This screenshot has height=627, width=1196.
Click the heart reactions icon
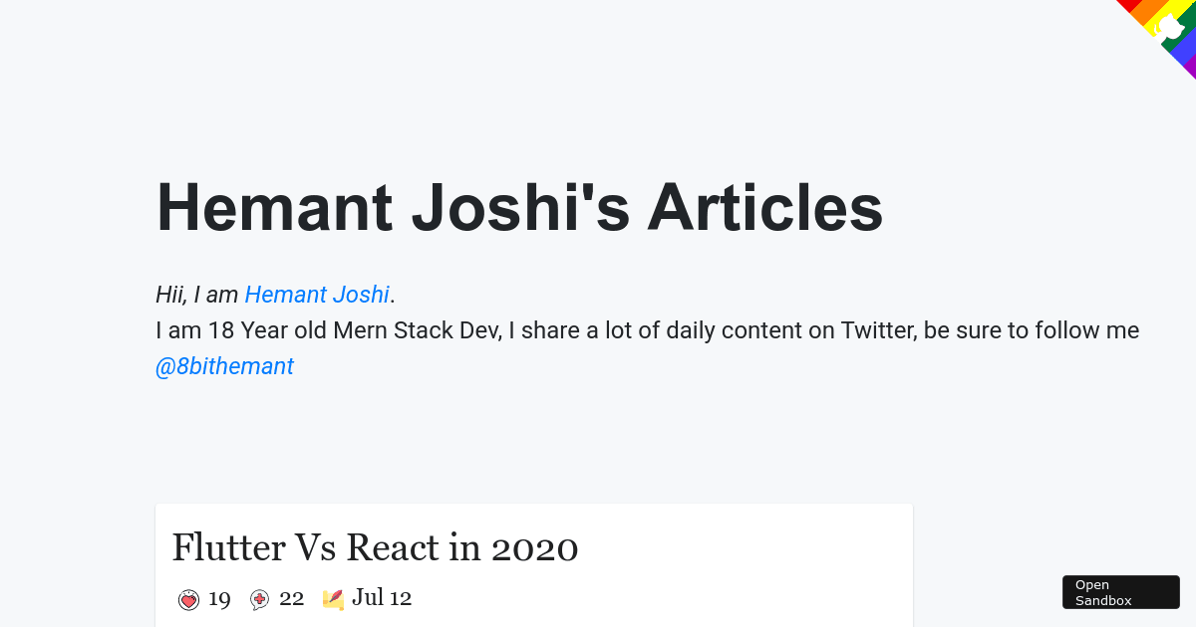(x=188, y=599)
